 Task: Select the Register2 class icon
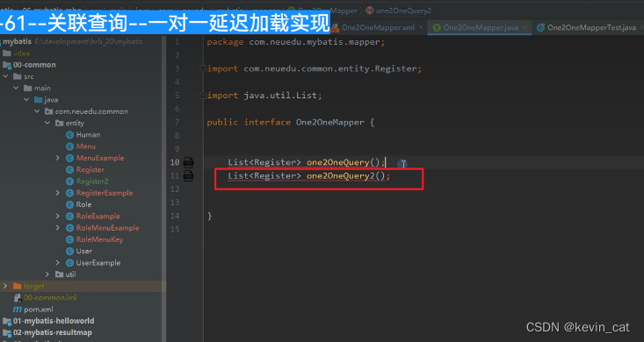click(x=69, y=182)
